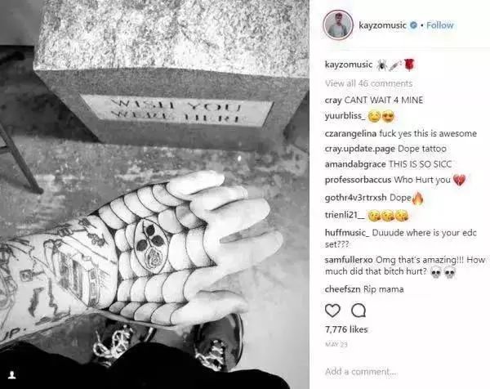Follow the kayzomusic account
The image size is (490, 389).
(439, 25)
